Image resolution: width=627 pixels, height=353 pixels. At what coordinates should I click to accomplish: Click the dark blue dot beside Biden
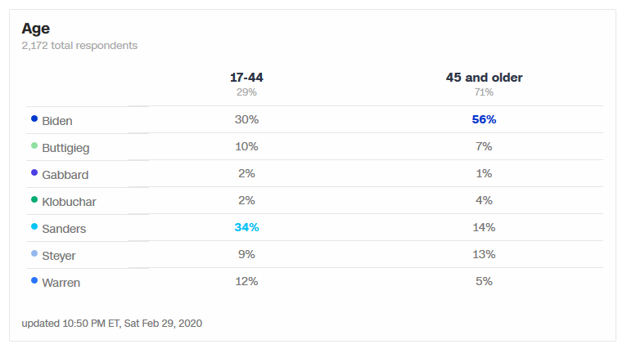click(34, 119)
